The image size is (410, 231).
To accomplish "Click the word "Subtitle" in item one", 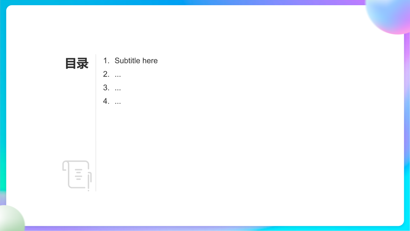I will [x=127, y=61].
